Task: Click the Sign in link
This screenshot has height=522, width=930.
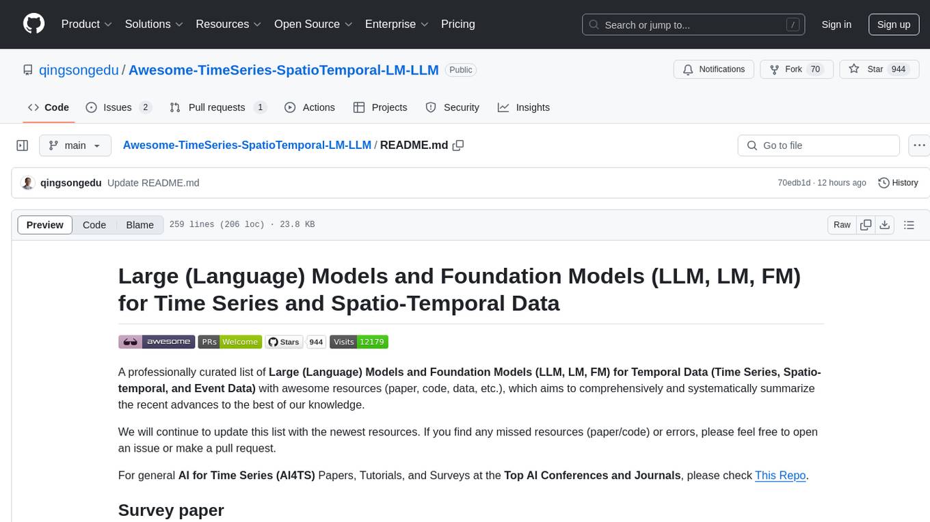Action: click(x=836, y=25)
